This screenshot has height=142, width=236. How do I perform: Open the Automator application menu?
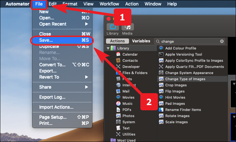18,4
